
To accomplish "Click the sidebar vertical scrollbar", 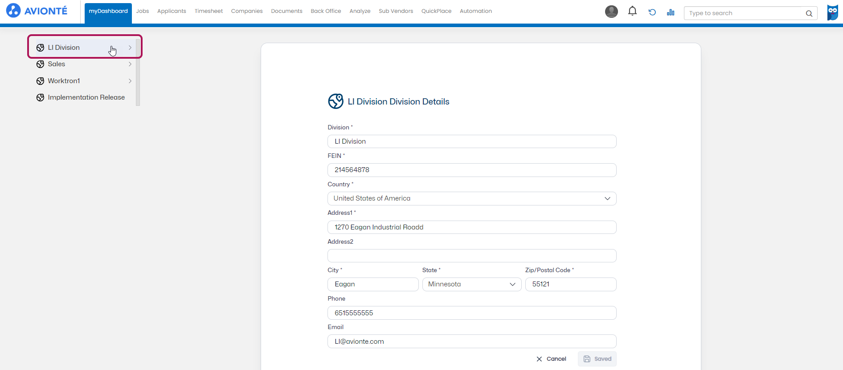I will point(138,72).
